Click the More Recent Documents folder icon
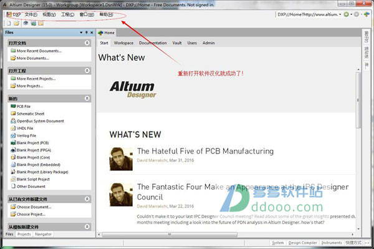Image resolution: width=374 pixels, height=249 pixels. coord(13,51)
